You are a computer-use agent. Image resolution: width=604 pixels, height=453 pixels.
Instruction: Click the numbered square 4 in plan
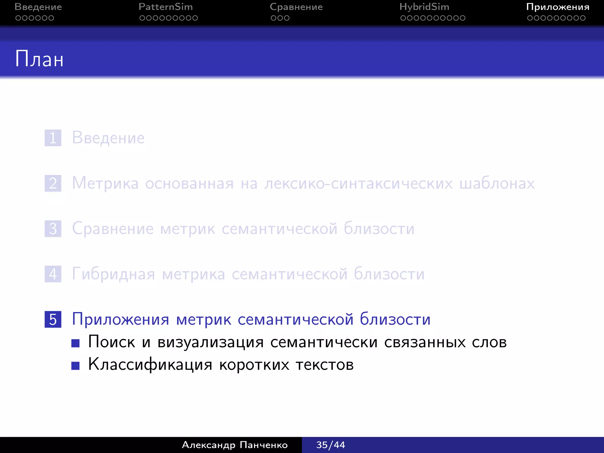click(53, 274)
